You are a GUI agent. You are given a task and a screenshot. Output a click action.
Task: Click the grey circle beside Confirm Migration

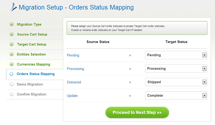click(x=12, y=94)
